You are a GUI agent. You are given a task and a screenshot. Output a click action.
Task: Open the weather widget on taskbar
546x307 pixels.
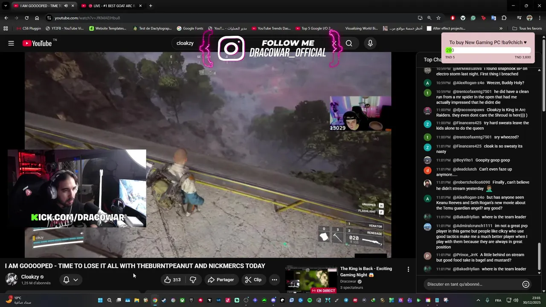coord(19,300)
